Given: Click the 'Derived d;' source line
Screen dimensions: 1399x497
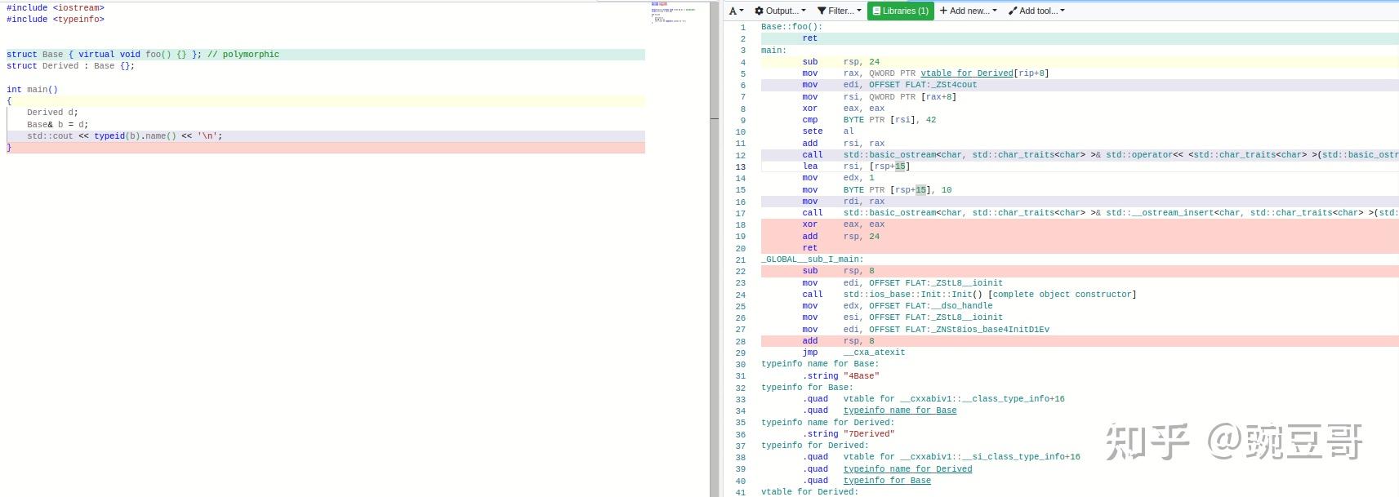Looking at the screenshot, I should pos(52,113).
